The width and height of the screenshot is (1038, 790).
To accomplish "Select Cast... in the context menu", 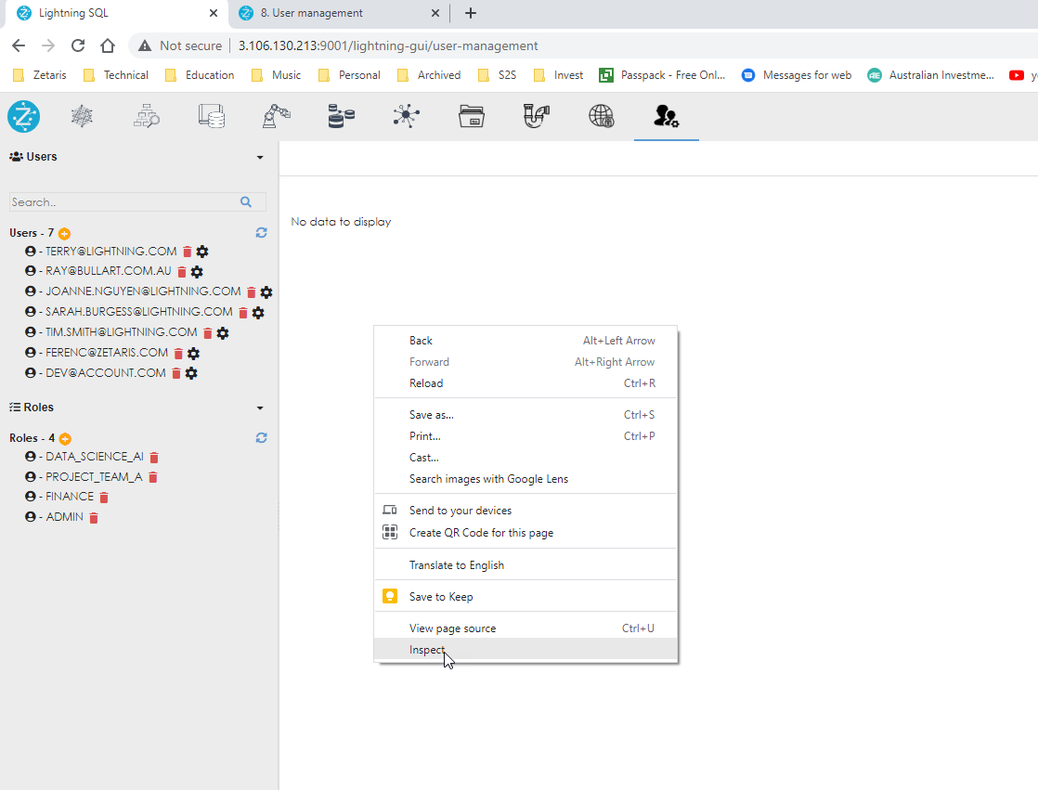I will point(525,457).
